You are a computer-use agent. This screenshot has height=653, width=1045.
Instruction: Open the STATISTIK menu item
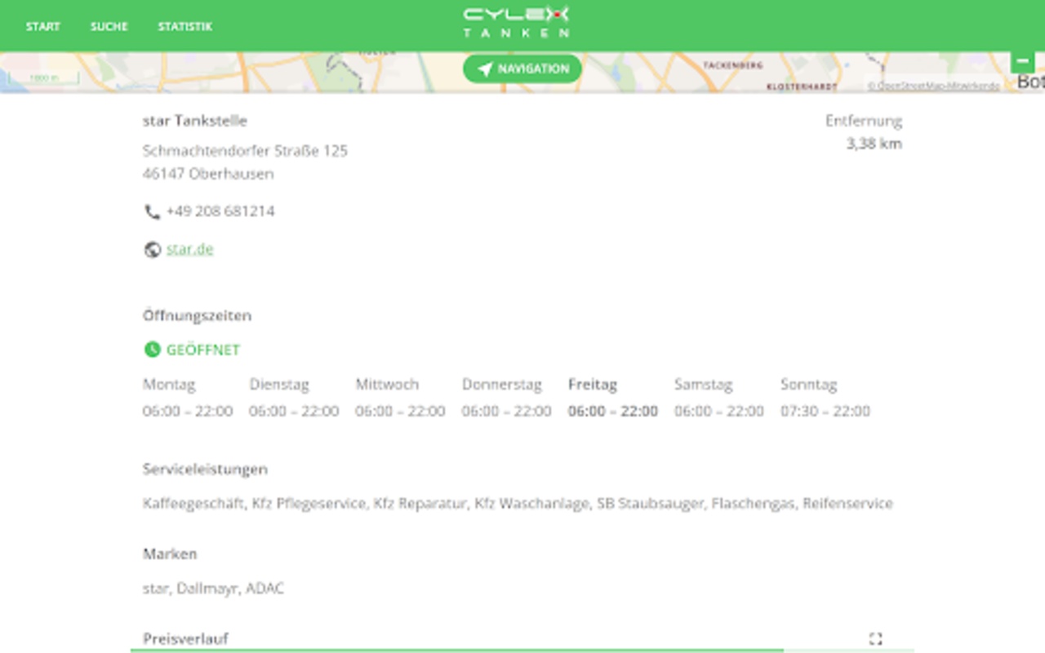[185, 26]
